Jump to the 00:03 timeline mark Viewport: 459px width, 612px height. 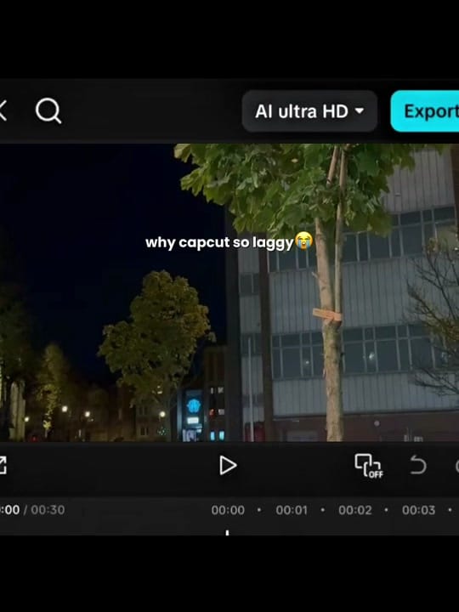click(418, 510)
